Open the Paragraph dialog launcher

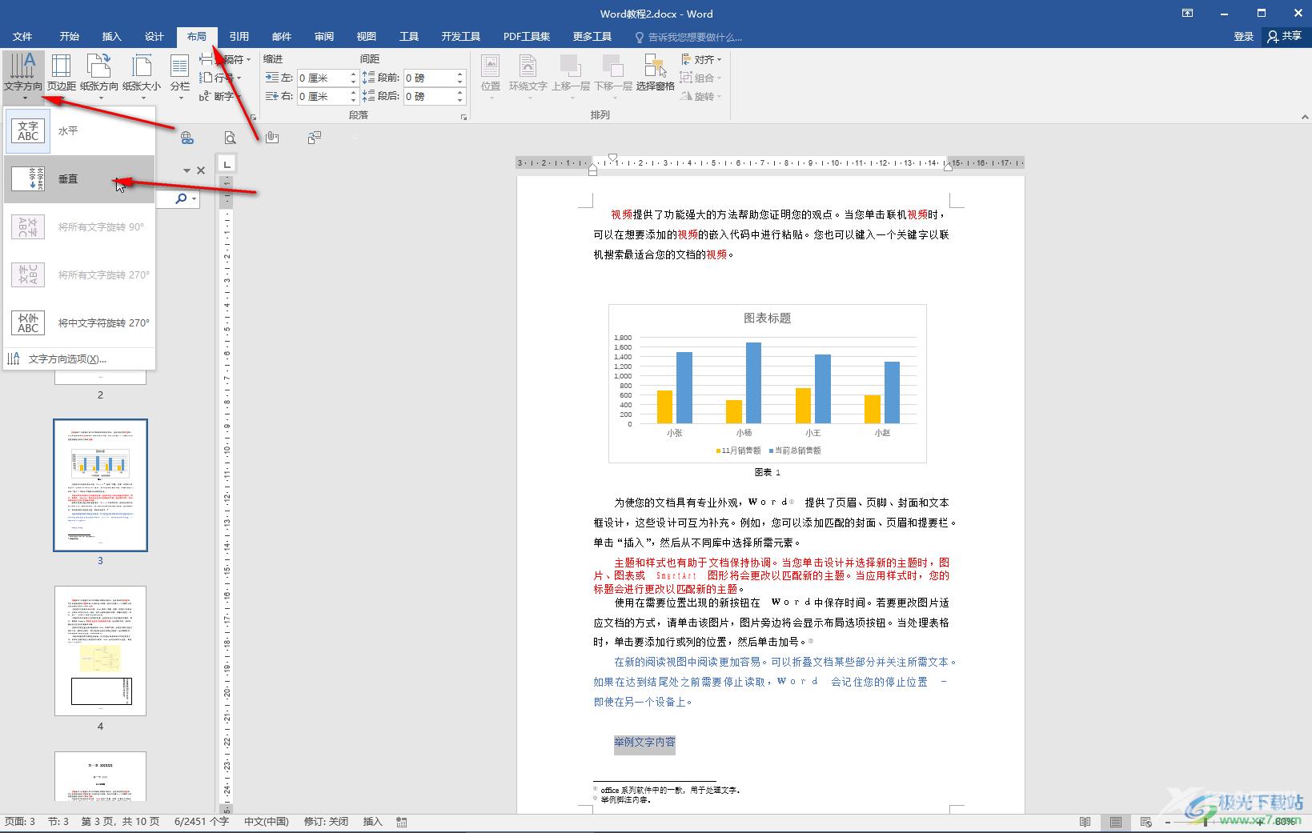coord(463,117)
